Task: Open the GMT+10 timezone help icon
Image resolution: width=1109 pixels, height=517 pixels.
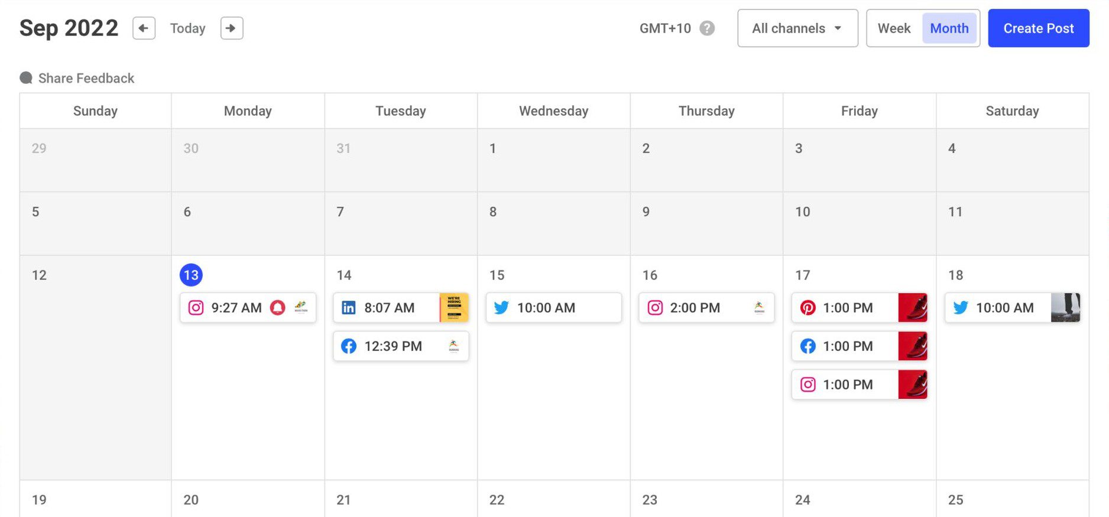Action: pyautogui.click(x=707, y=28)
